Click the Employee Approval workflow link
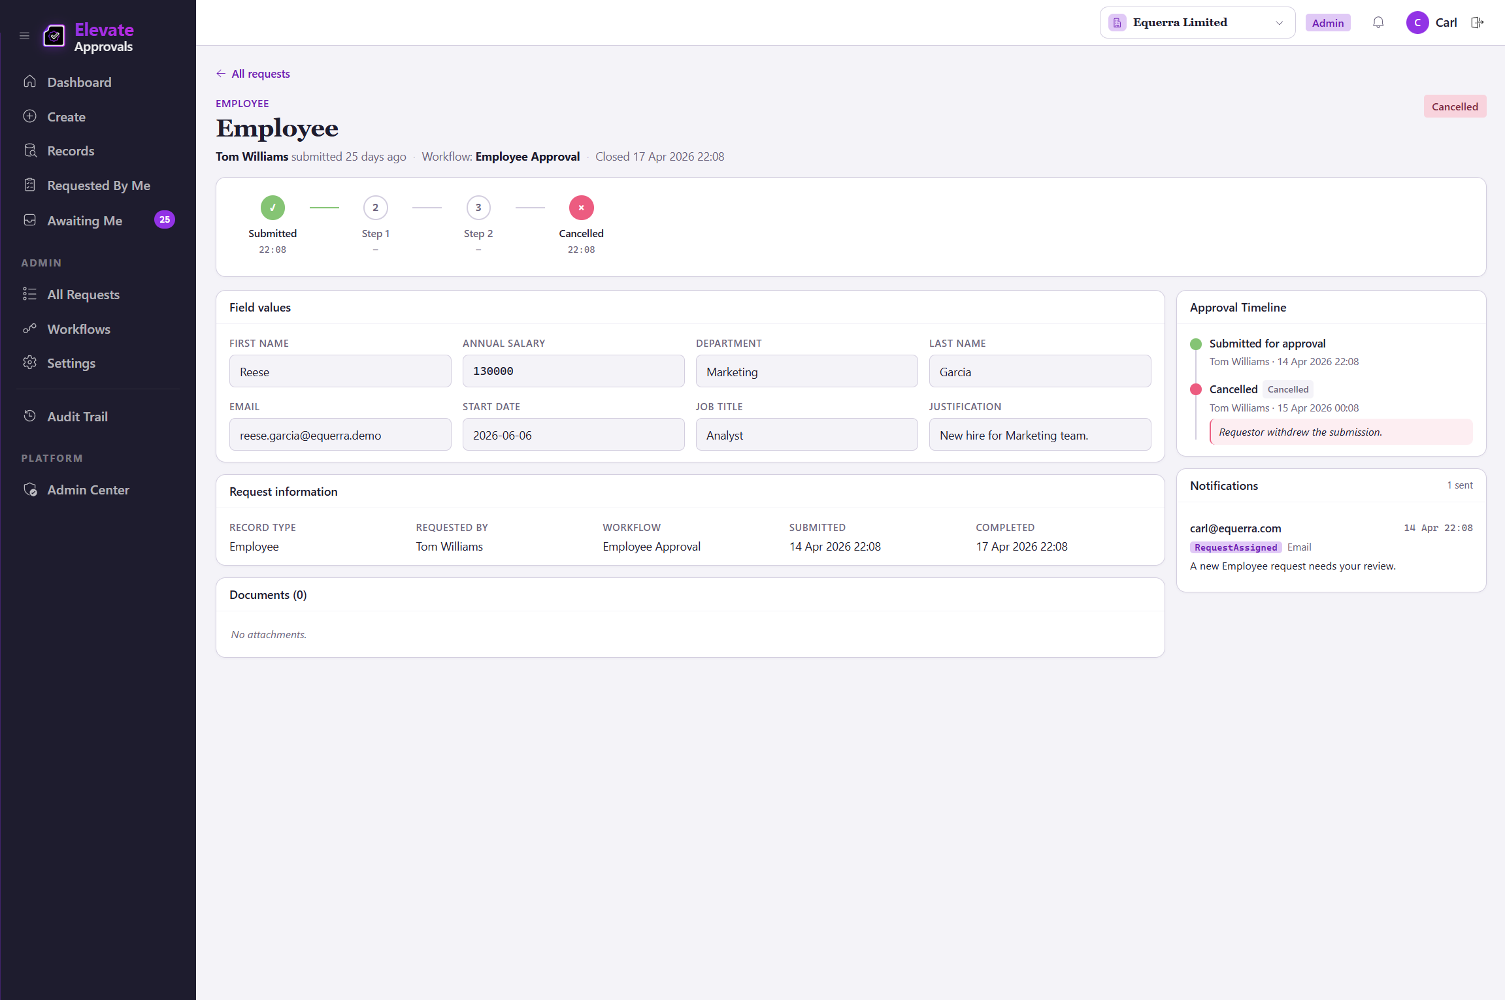Image resolution: width=1505 pixels, height=1000 pixels. [x=527, y=157]
